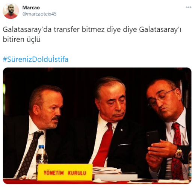Click the wristwatch on the right man's arm
The image size is (195, 188).
[x=179, y=154]
